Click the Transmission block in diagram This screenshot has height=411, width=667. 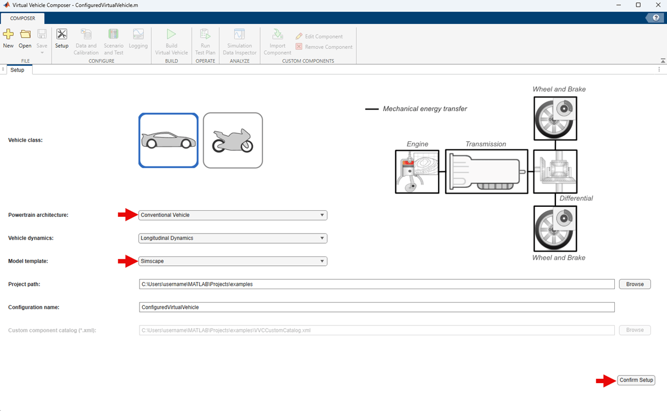(x=486, y=171)
